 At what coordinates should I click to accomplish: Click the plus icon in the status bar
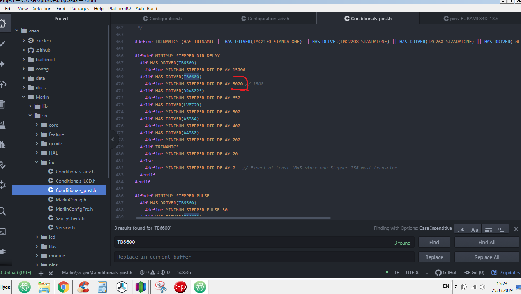coord(41,273)
